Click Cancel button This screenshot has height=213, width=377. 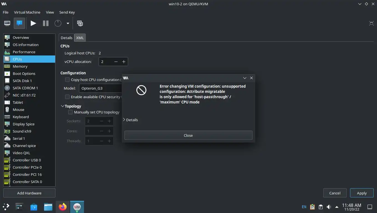[x=335, y=193]
